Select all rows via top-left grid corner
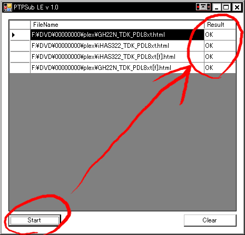 [x=20, y=25]
